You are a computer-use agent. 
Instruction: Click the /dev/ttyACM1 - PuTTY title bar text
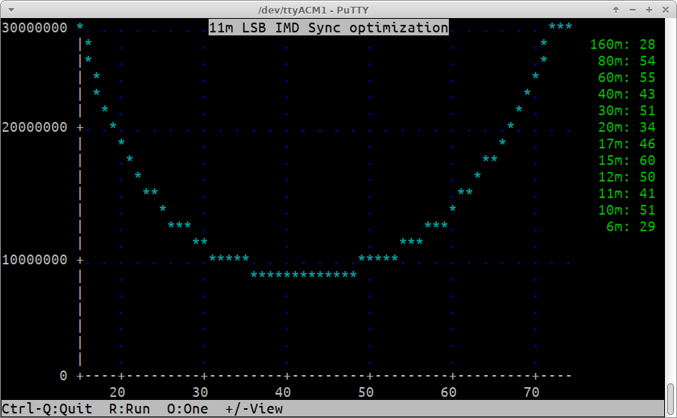pos(338,10)
